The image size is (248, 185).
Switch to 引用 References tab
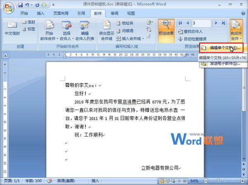point(81,14)
